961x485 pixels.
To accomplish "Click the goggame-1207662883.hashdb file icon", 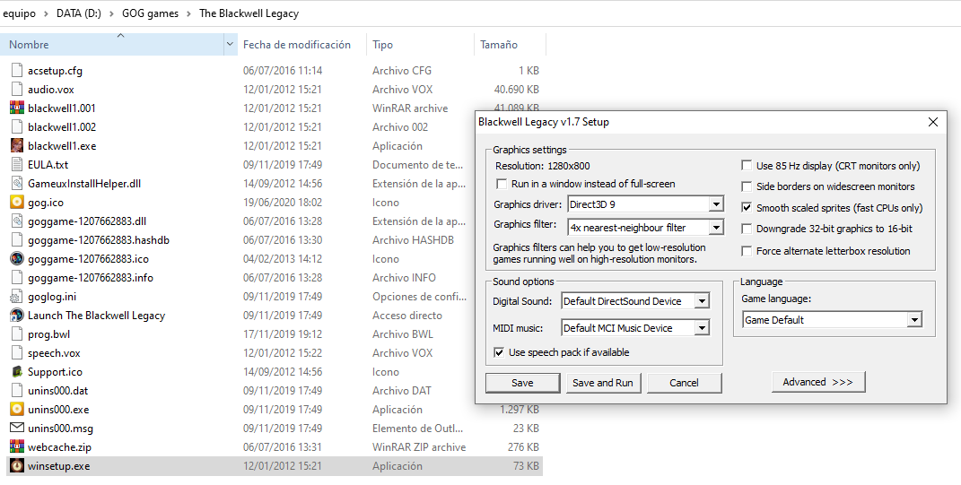I will coord(16,240).
